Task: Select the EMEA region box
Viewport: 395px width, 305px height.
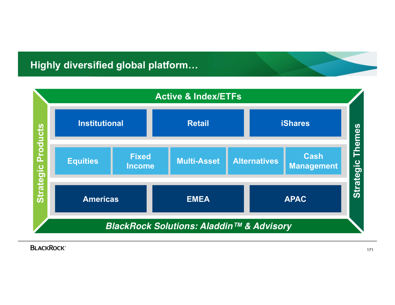Action: 198,199
